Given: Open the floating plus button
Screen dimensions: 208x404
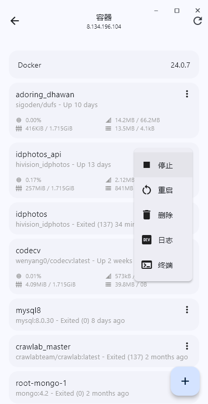Looking at the screenshot, I should [185, 381].
